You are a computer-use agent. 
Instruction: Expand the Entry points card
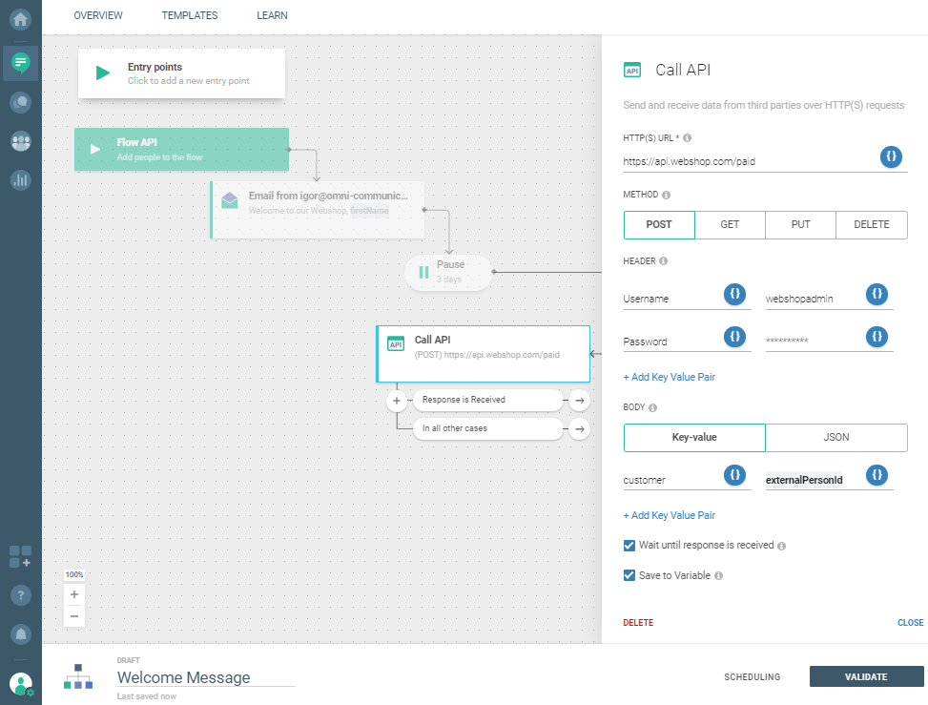click(181, 73)
